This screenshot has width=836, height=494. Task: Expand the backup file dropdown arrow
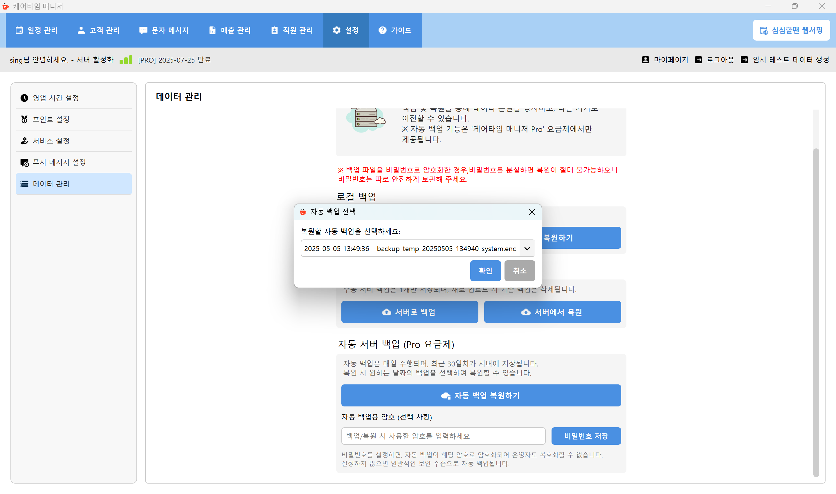point(527,249)
